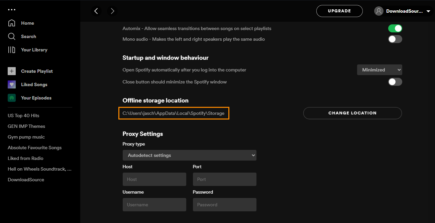
Task: Click the Home icon in sidebar
Action: tap(12, 23)
